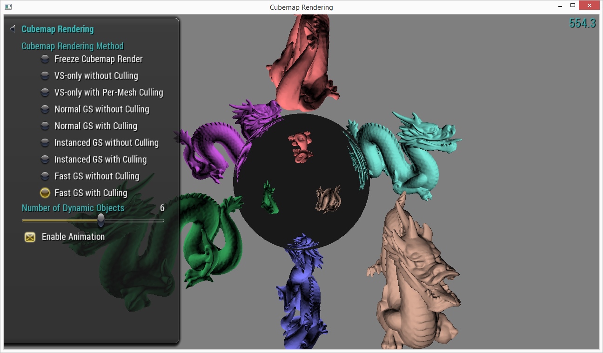
Task: Select Fast GS without Culling
Action: pyautogui.click(x=45, y=176)
